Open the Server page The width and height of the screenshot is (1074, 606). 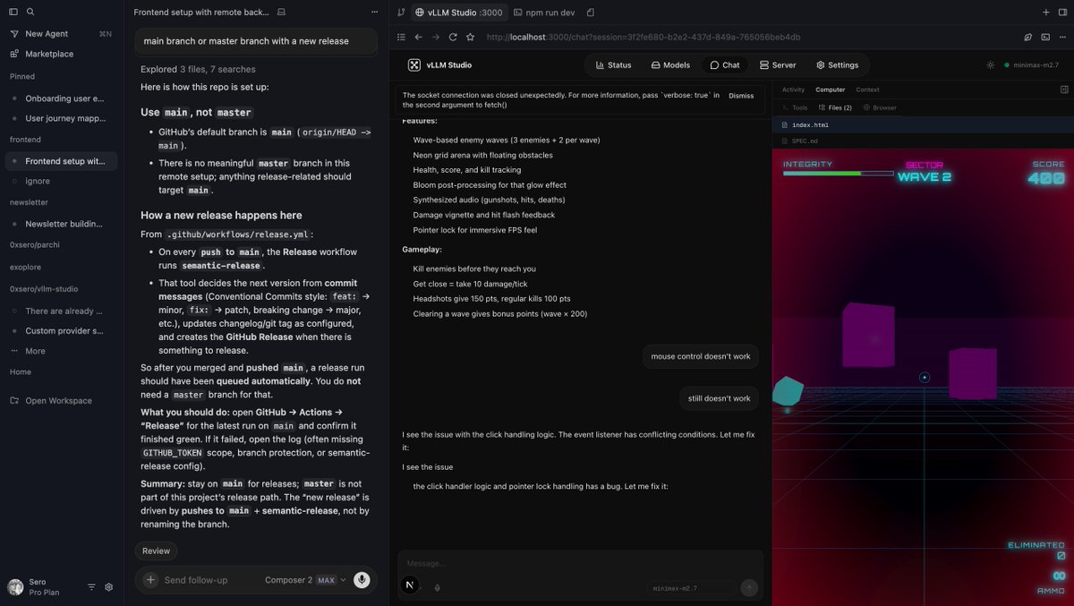pyautogui.click(x=778, y=64)
